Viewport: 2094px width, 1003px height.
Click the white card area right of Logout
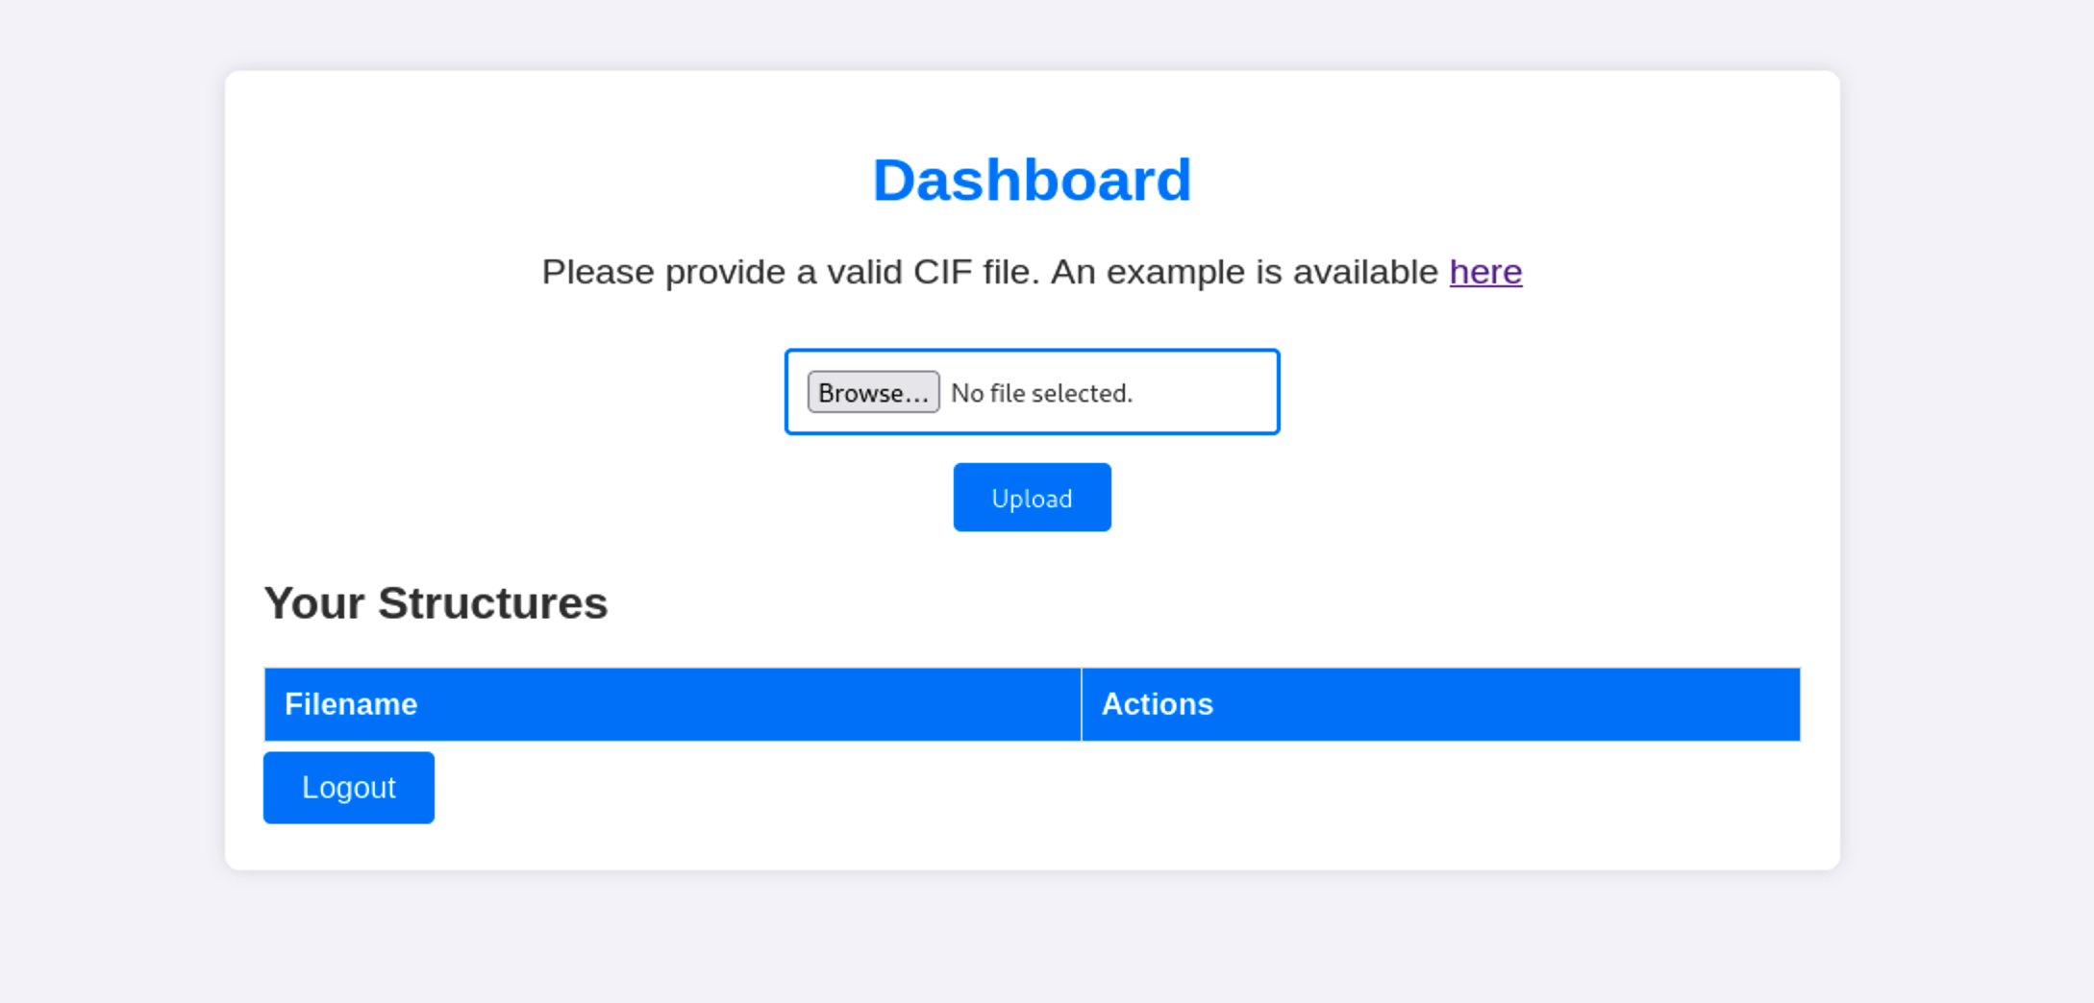1058,797
